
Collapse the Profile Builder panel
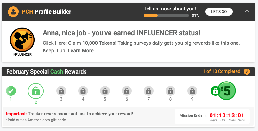pos(247,11)
